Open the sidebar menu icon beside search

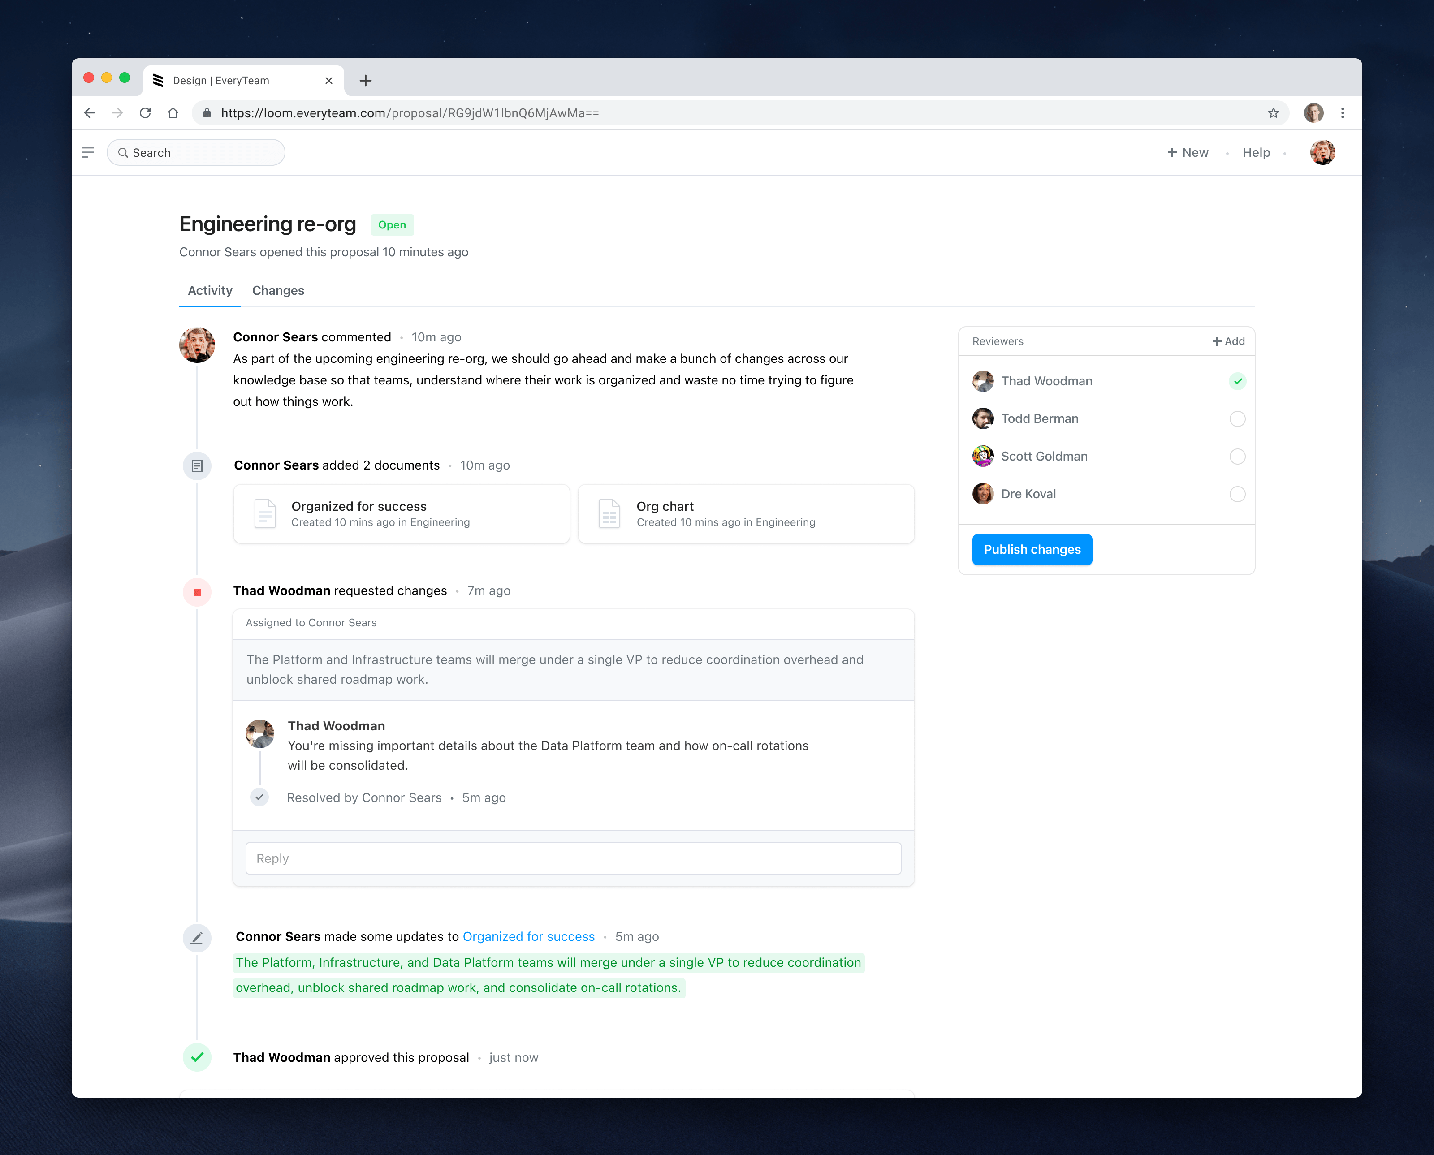[x=87, y=152]
